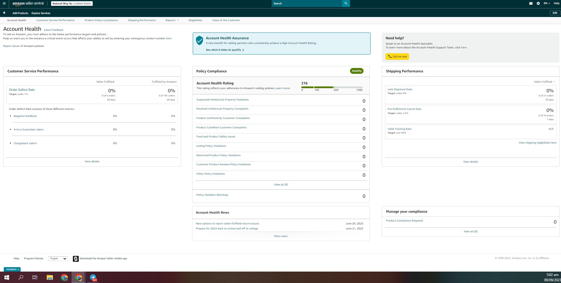Click the Amazon Seller app icon

point(76,259)
